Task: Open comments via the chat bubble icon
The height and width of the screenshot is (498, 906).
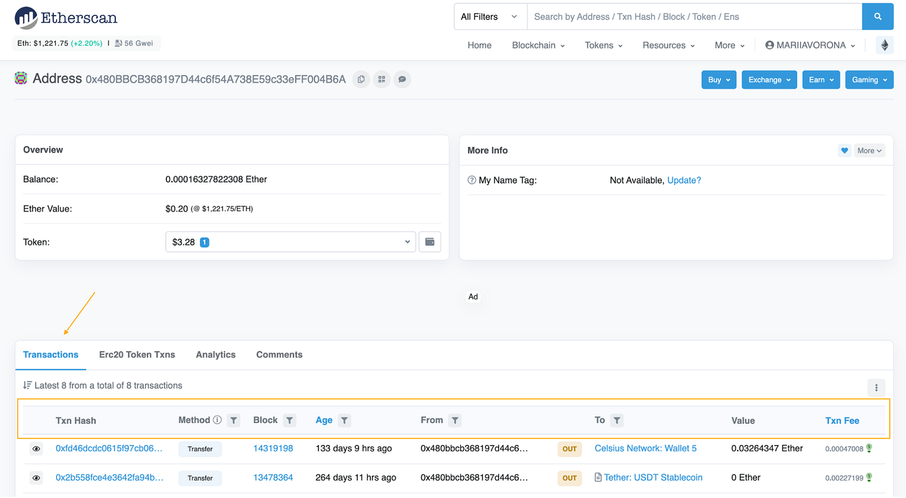Action: click(x=402, y=79)
